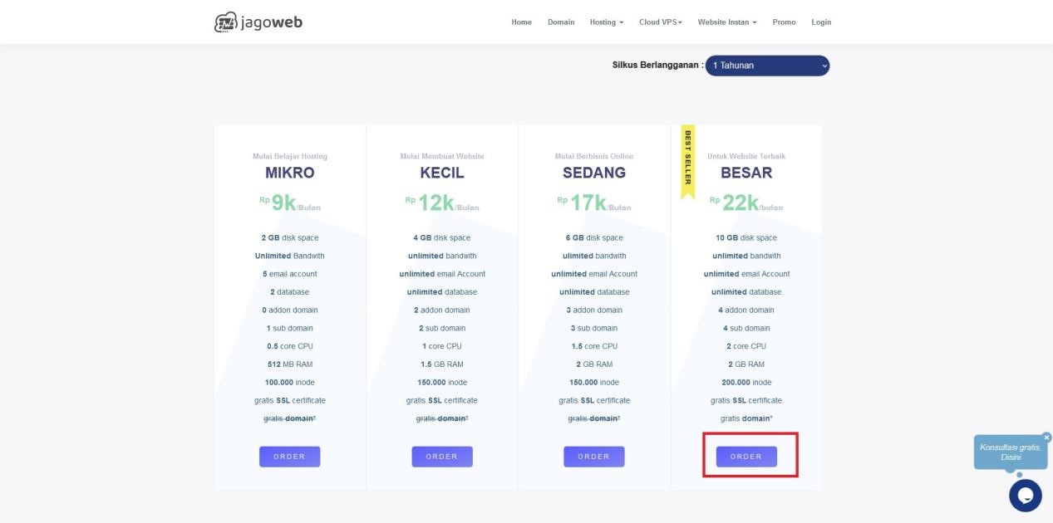1053x523 pixels.
Task: Order the SEDANG hosting plan
Action: coord(594,456)
